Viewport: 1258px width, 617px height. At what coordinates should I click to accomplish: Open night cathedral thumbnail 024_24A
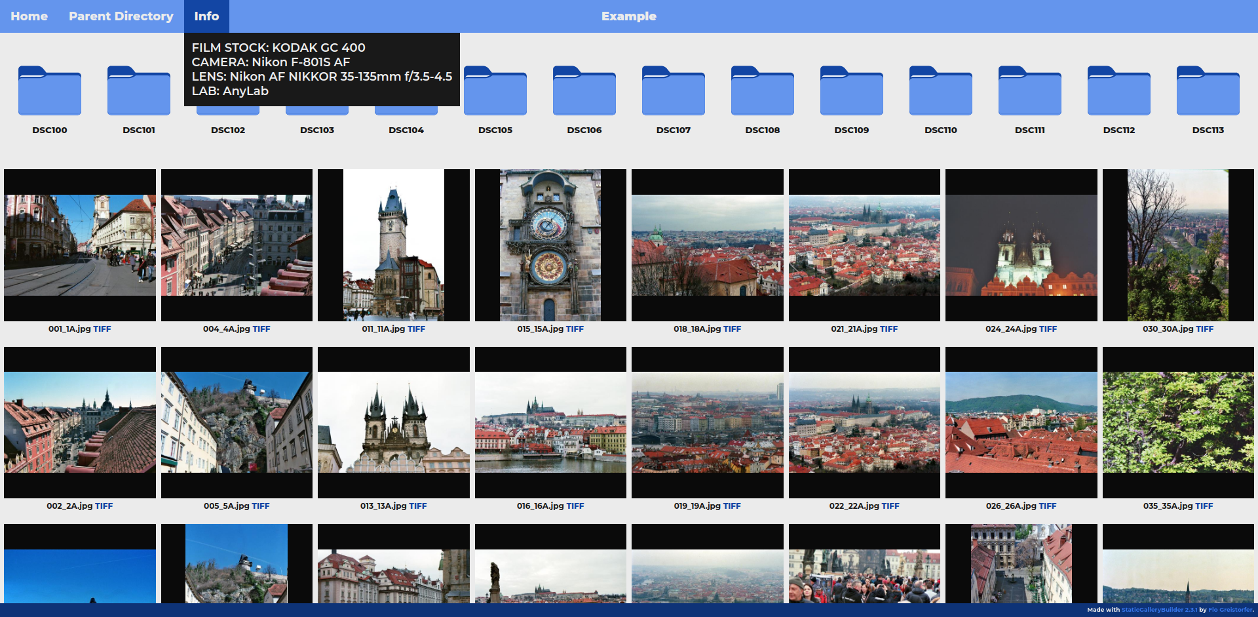1021,245
